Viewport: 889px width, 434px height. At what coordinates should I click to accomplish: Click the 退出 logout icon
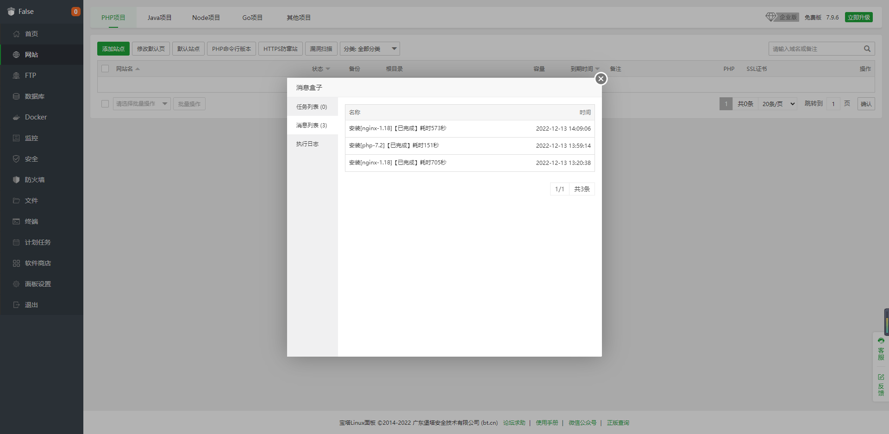(16, 305)
